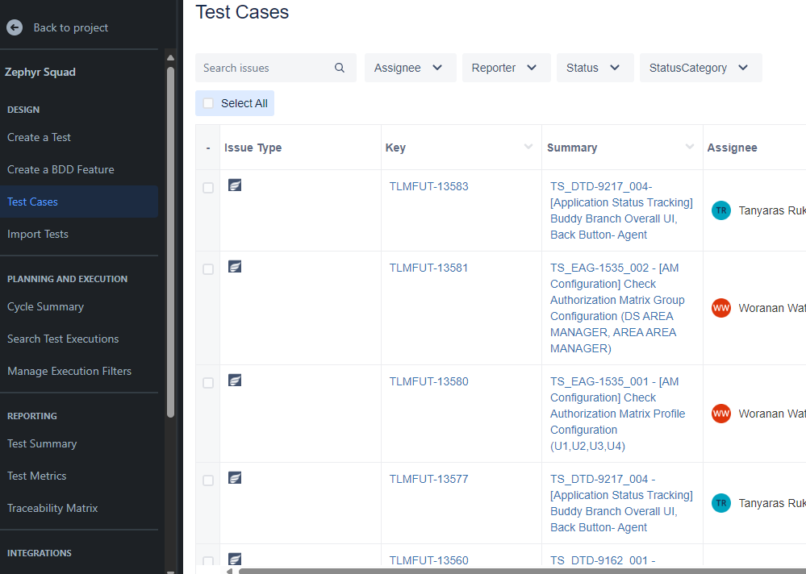
Task: Click test issue type icon for TLMFUT-13581
Action: [x=235, y=267]
